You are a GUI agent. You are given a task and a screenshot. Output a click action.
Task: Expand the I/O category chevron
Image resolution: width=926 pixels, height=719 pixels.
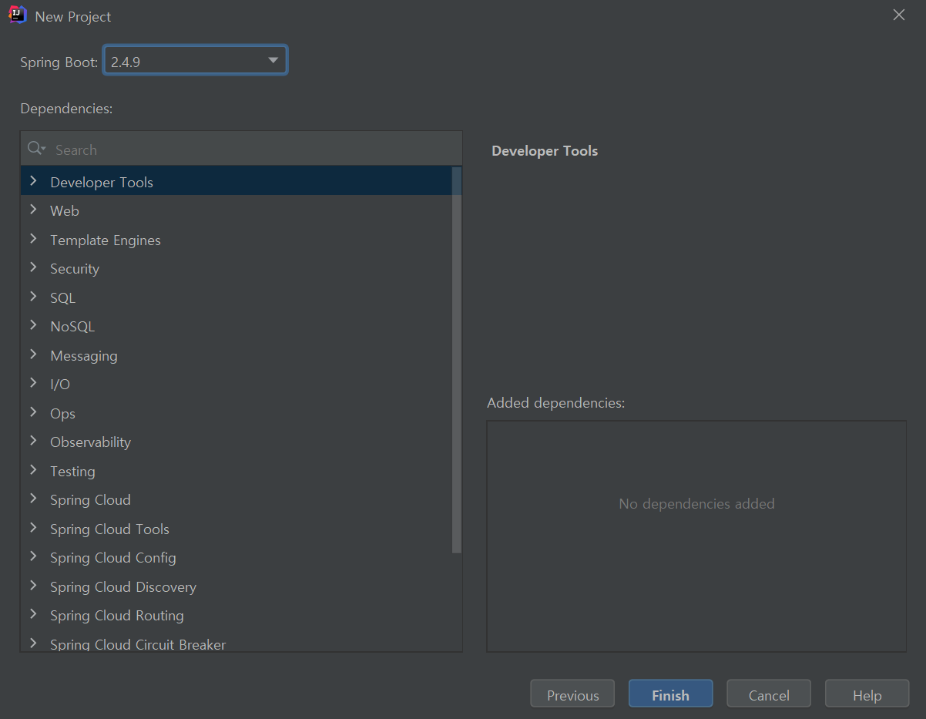(x=33, y=383)
